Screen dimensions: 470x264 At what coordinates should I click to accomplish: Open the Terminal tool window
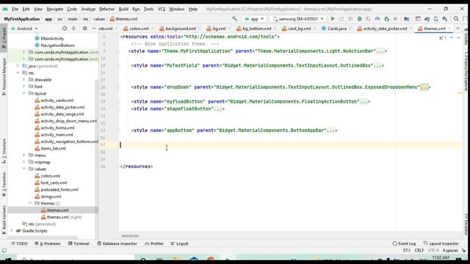point(79,243)
